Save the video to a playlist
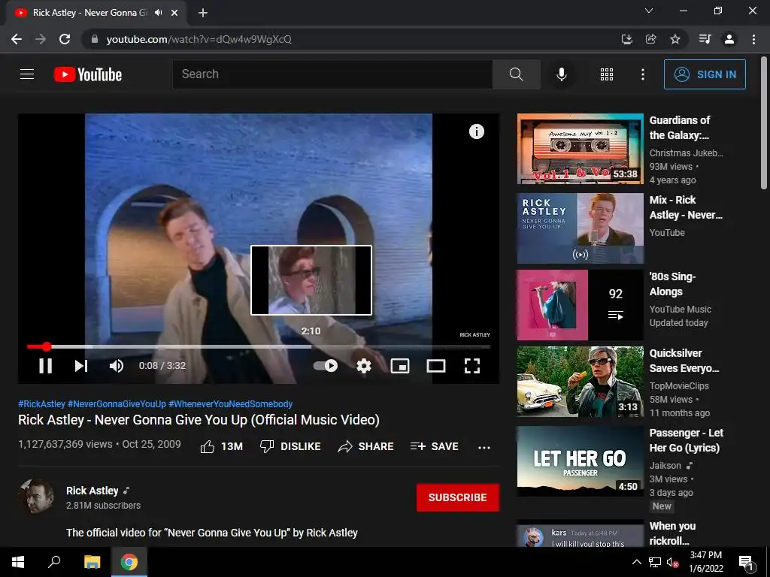Viewport: 770px width, 577px height. pos(434,446)
